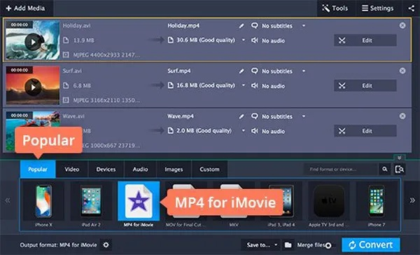
Task: Switch to the Custom tab
Action: [209, 170]
